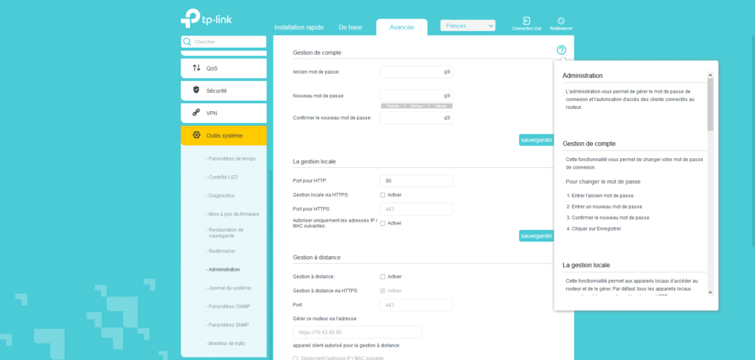Screen dimensions: 755x360
Task: Click the Port pour HTTP field
Action: 416,181
